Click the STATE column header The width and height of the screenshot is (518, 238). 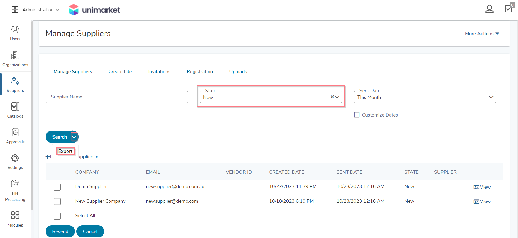coord(411,172)
